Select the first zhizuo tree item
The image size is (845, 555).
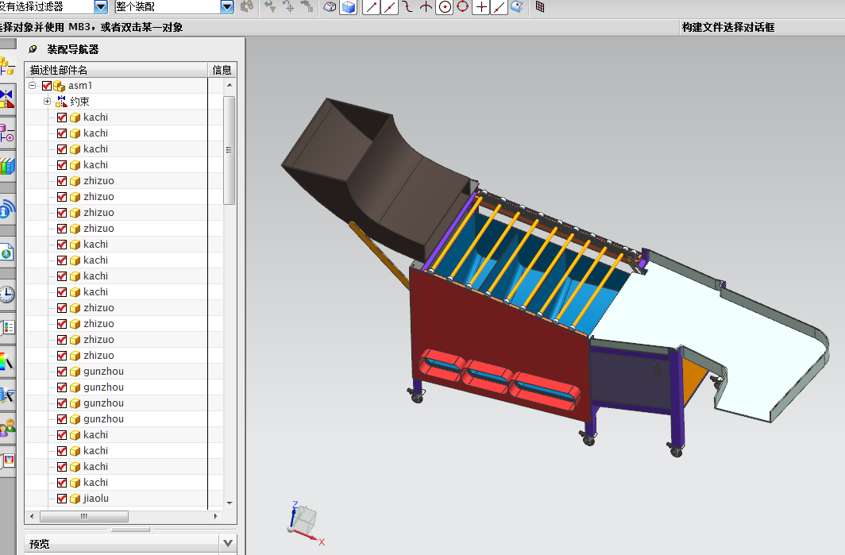[98, 181]
